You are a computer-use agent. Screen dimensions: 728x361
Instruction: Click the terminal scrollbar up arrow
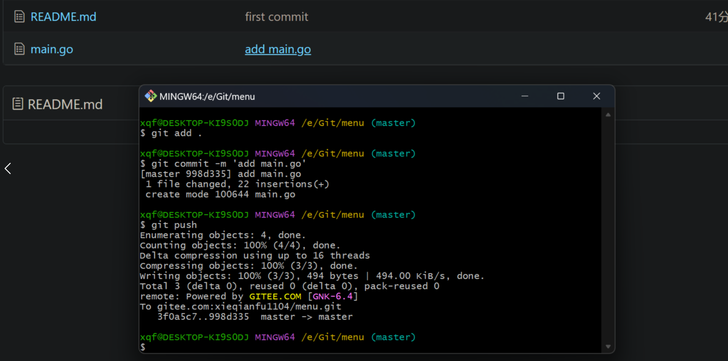tap(608, 115)
